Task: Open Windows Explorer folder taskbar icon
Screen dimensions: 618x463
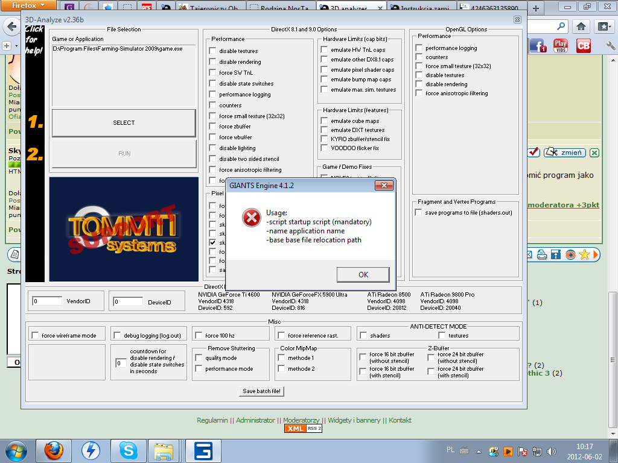Action: coord(164,450)
